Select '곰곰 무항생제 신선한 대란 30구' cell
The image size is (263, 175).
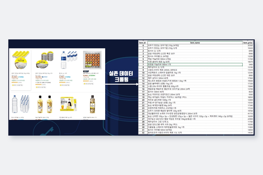point(195,75)
